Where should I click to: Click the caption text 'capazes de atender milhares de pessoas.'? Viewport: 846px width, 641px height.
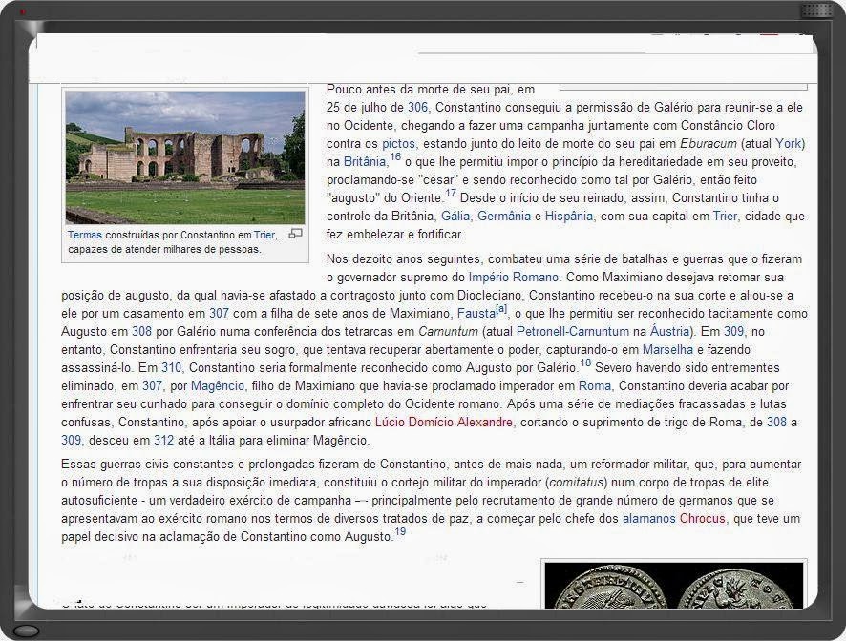click(164, 250)
